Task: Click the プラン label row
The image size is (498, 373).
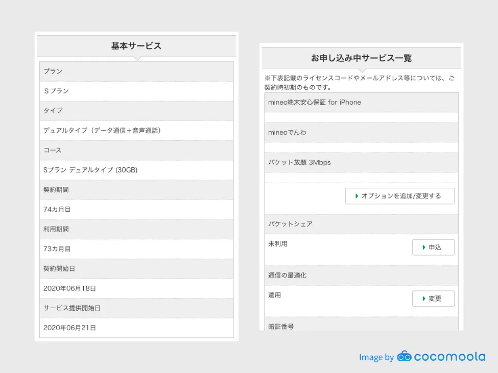Action: [136, 71]
